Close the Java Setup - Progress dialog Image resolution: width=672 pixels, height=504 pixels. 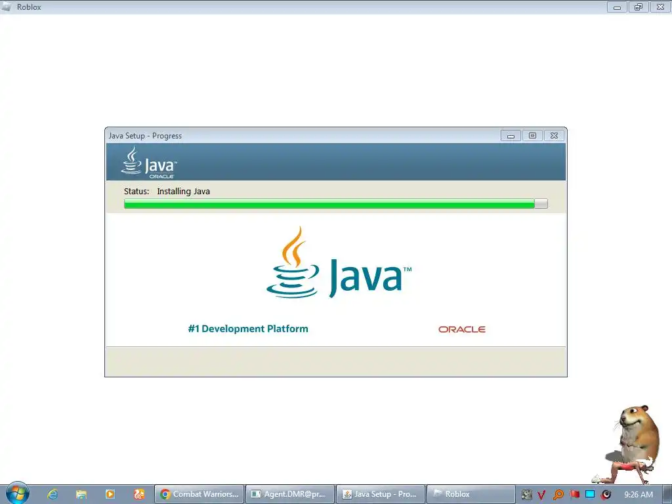(554, 136)
